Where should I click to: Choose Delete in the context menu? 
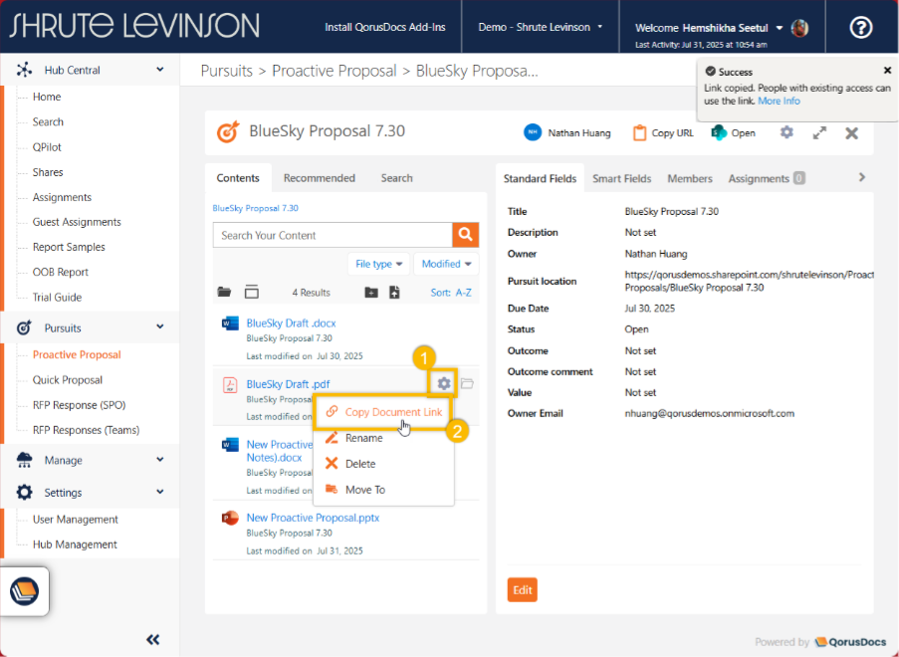coord(359,464)
